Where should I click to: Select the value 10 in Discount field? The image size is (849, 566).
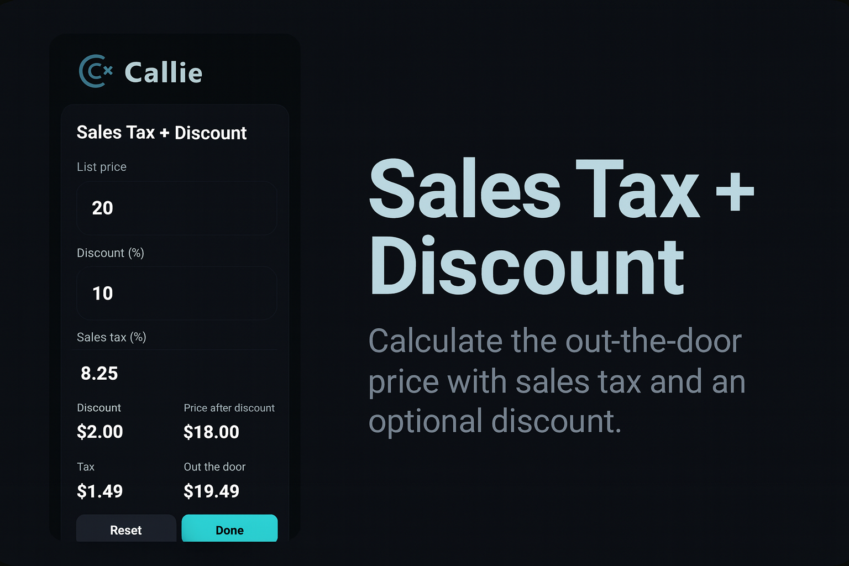102,293
